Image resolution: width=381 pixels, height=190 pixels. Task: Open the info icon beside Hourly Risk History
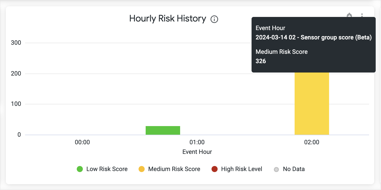214,19
